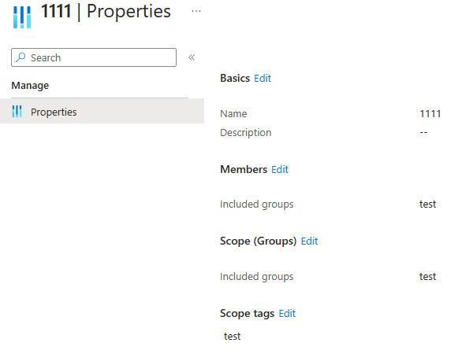Edit the Basics section

[x=263, y=78]
